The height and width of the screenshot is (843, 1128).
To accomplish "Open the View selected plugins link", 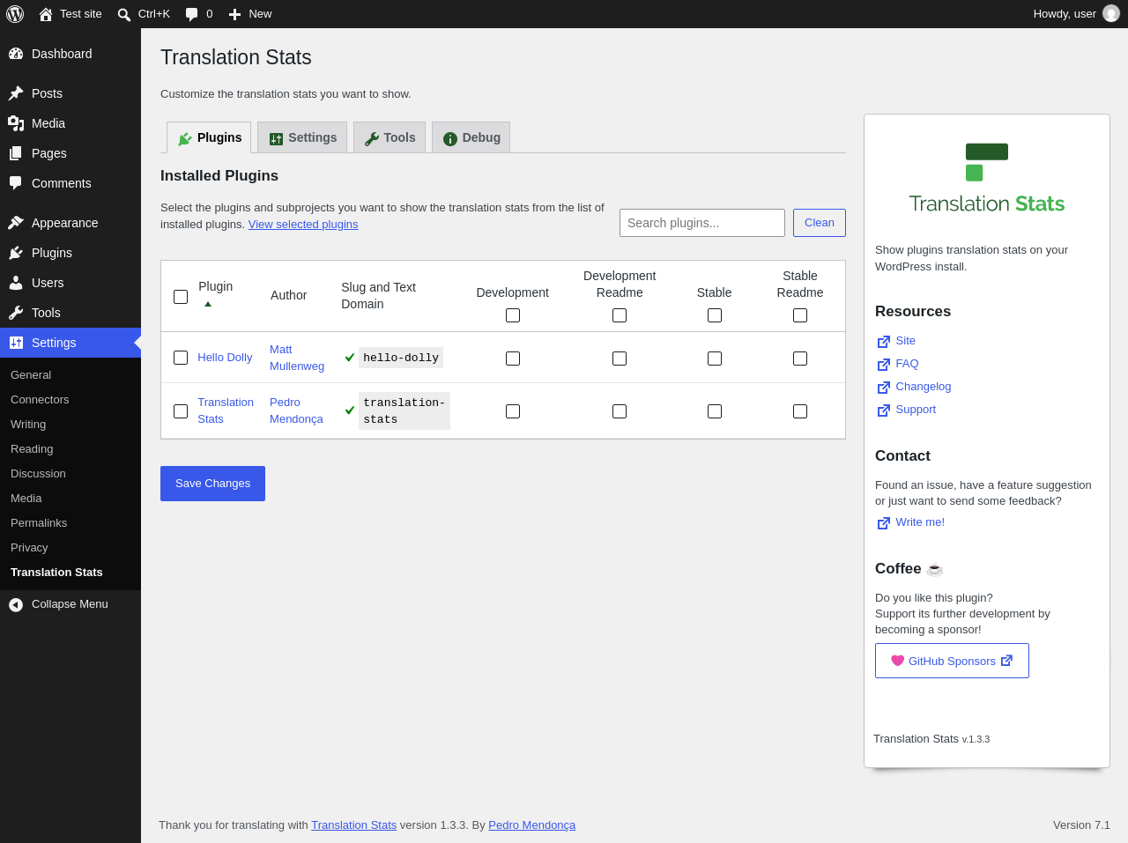I will point(303,225).
